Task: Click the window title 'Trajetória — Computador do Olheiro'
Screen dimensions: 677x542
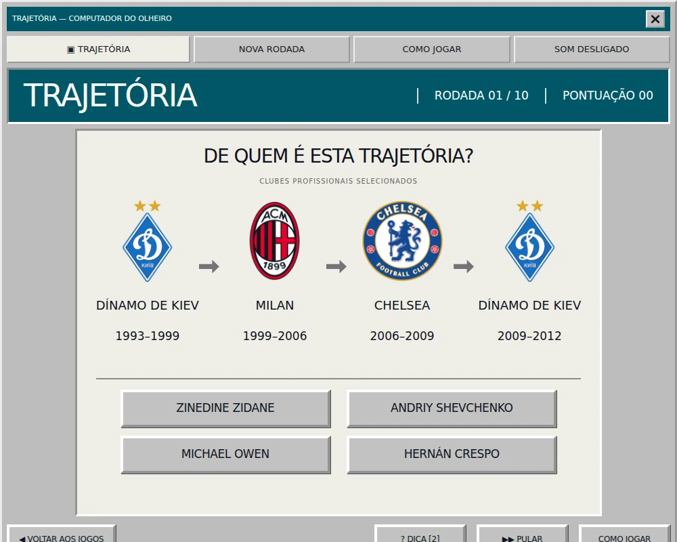Action: (x=92, y=18)
